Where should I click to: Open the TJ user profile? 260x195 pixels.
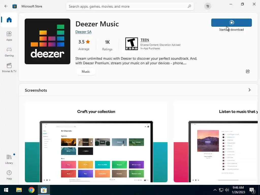[208, 6]
